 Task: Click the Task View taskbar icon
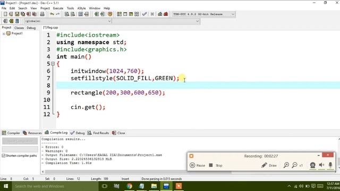105,186
